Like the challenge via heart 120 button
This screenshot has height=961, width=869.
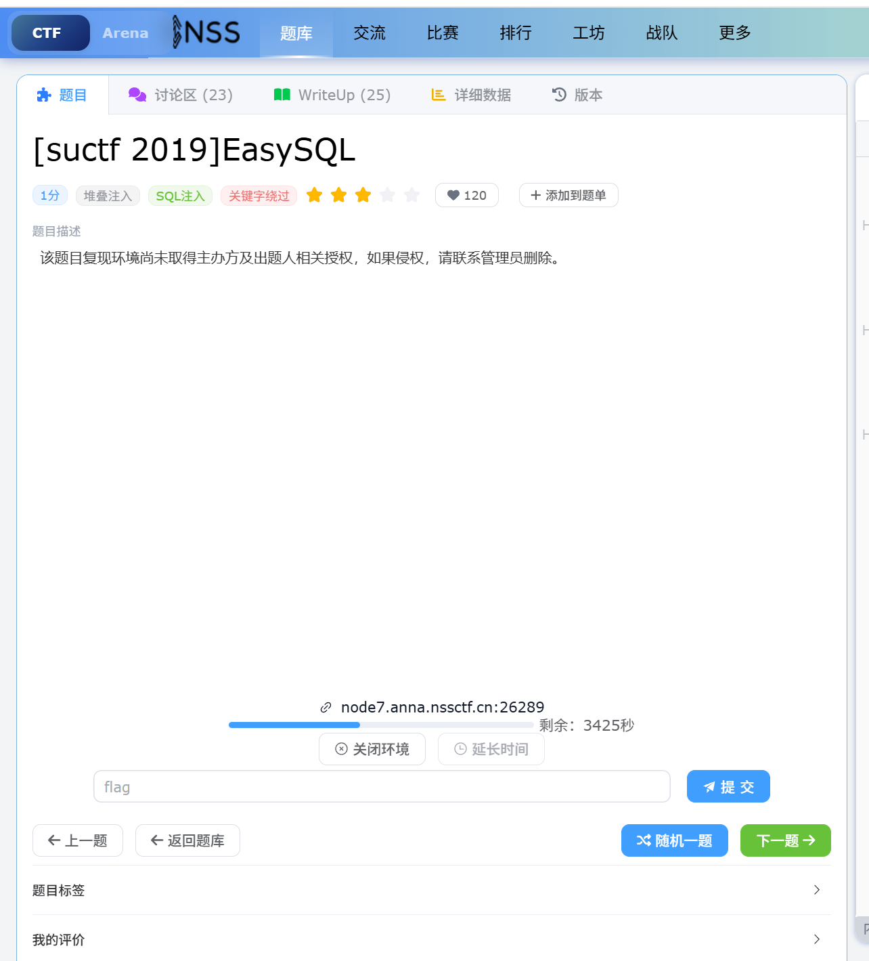click(466, 196)
